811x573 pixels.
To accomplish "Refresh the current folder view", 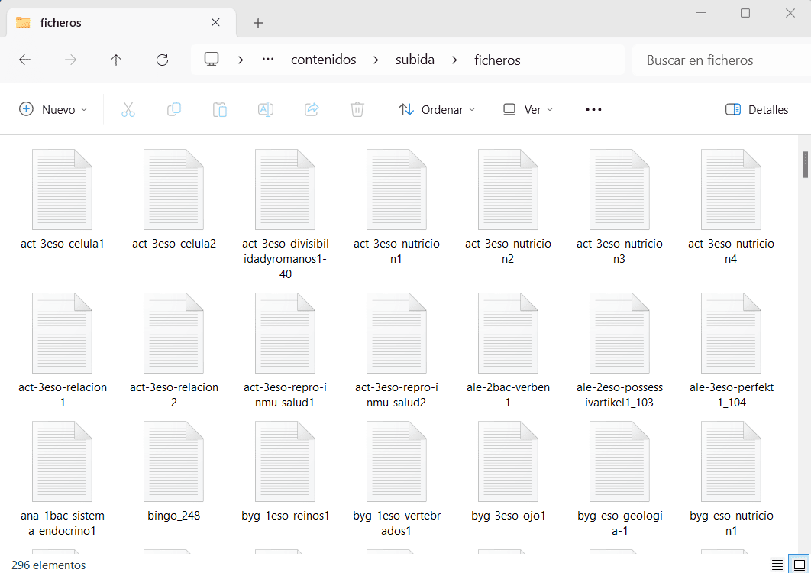I will coord(162,60).
